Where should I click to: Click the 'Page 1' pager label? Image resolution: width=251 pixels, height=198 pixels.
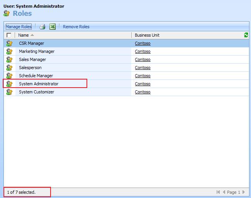(x=234, y=192)
